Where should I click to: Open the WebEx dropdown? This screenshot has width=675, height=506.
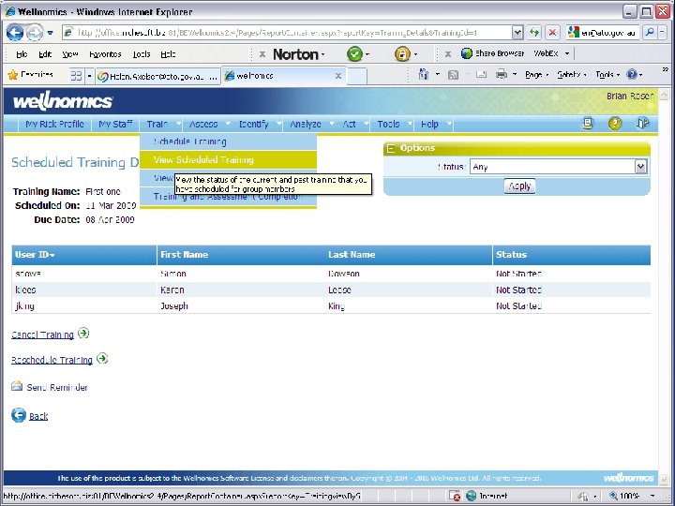567,53
